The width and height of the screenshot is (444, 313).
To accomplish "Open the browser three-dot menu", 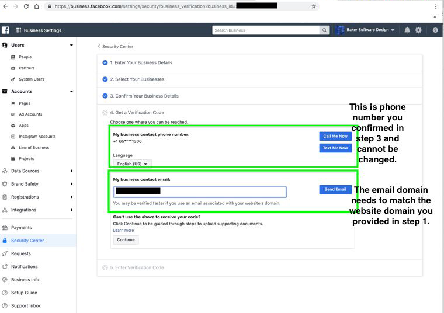I will tap(435, 6).
